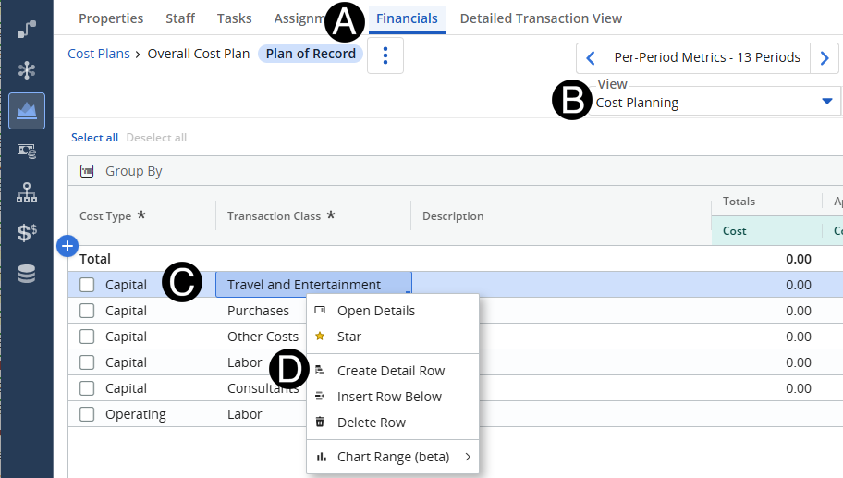Switch to Detailed Transaction View tab
The height and width of the screenshot is (478, 843).
(x=541, y=18)
